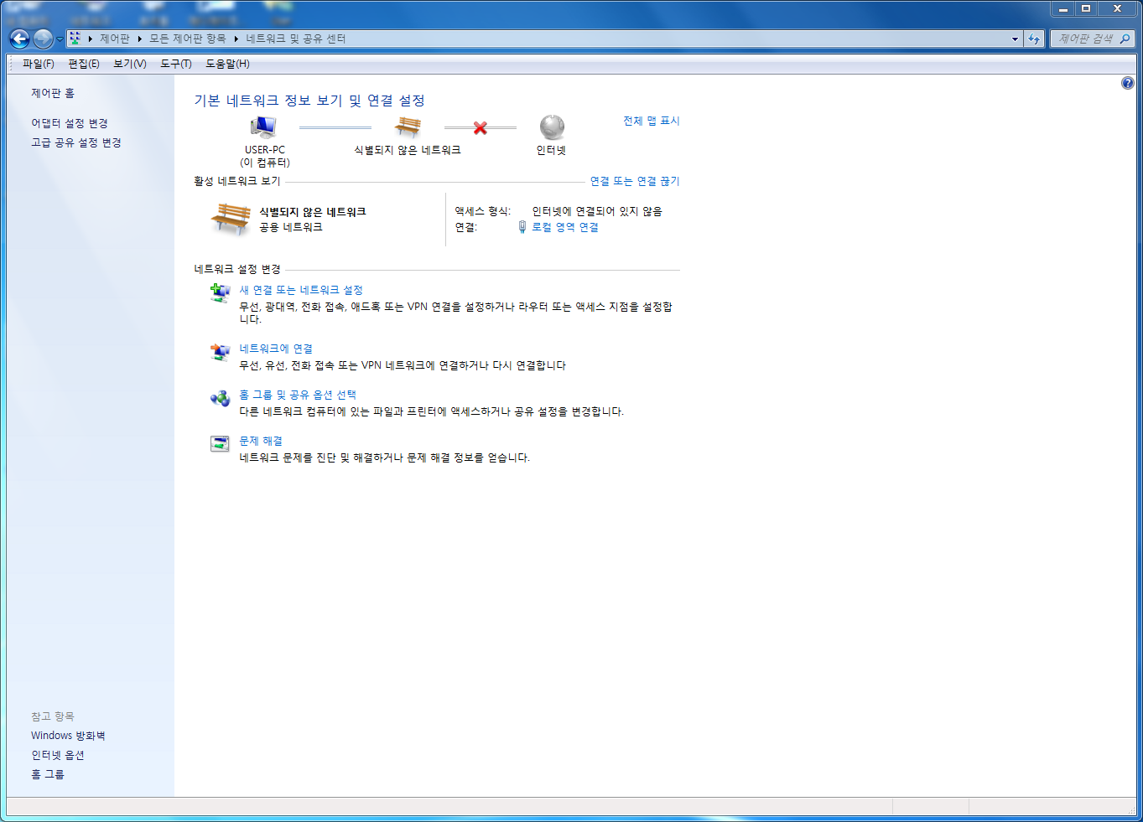This screenshot has width=1143, height=822.
Task: Click the 새 연결 또는 네트워크 설정 icon
Action: (220, 292)
